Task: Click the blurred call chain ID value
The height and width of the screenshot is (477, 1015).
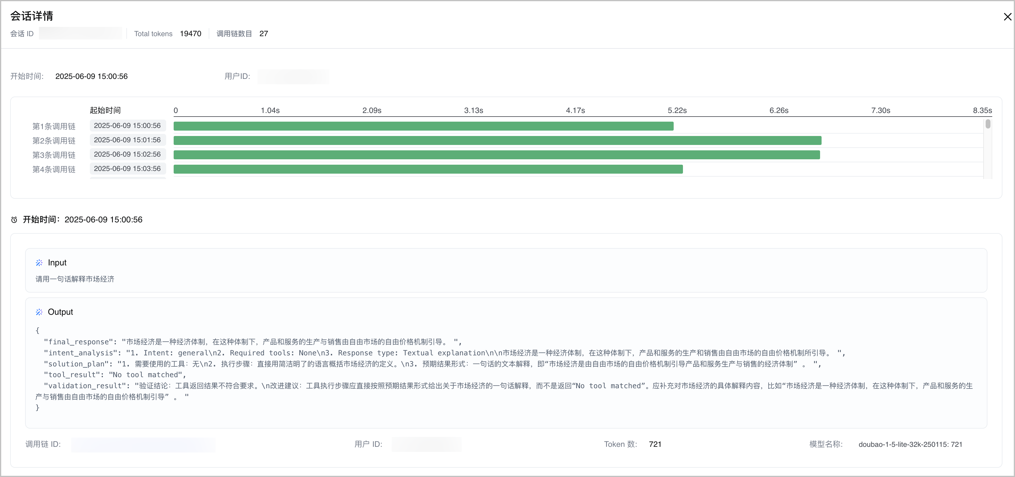Action: click(x=143, y=444)
